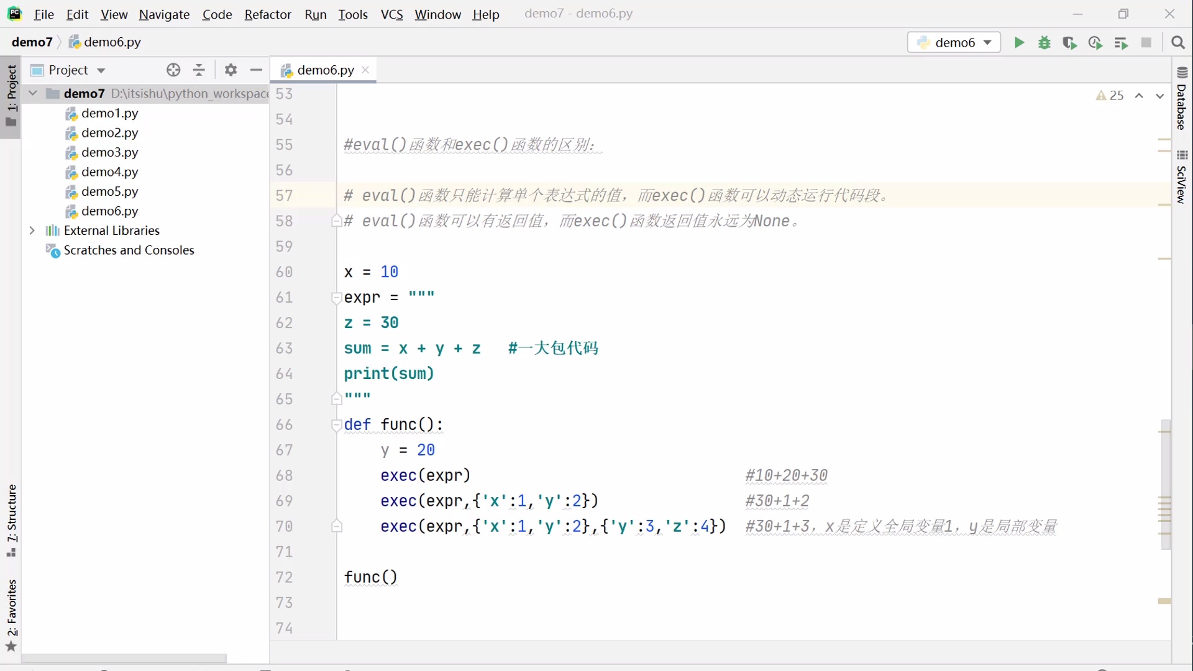1193x671 pixels.
Task: Open the Refactor menu
Action: click(x=268, y=14)
